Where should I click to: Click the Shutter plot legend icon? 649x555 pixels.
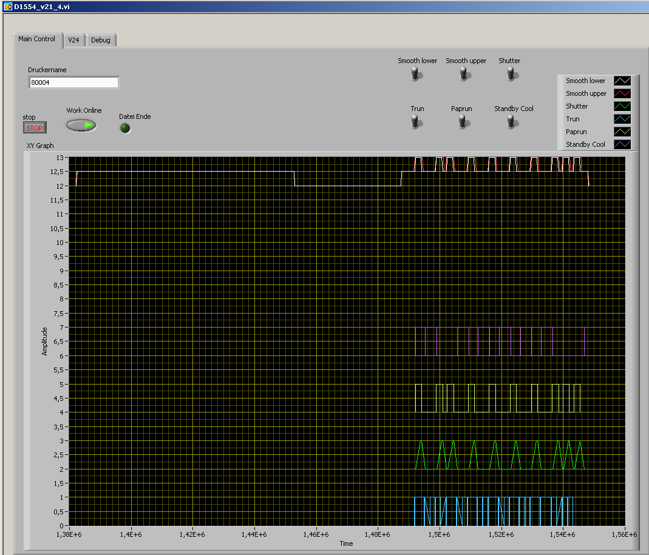[622, 106]
